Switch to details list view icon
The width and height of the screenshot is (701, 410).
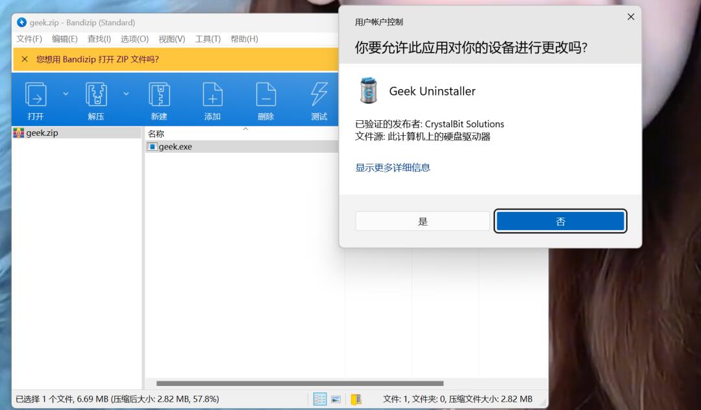click(319, 399)
